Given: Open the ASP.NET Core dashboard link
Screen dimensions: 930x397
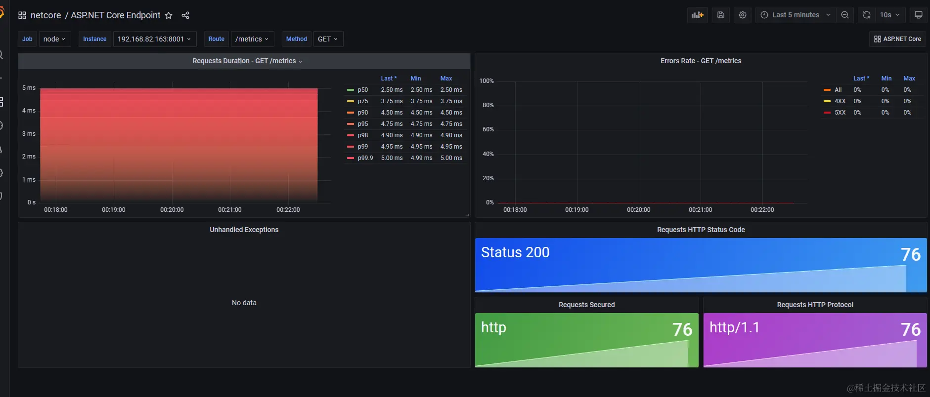Looking at the screenshot, I should pyautogui.click(x=897, y=39).
